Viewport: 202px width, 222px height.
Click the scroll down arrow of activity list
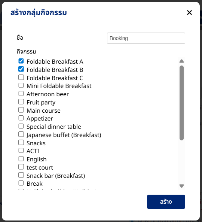pos(181,186)
